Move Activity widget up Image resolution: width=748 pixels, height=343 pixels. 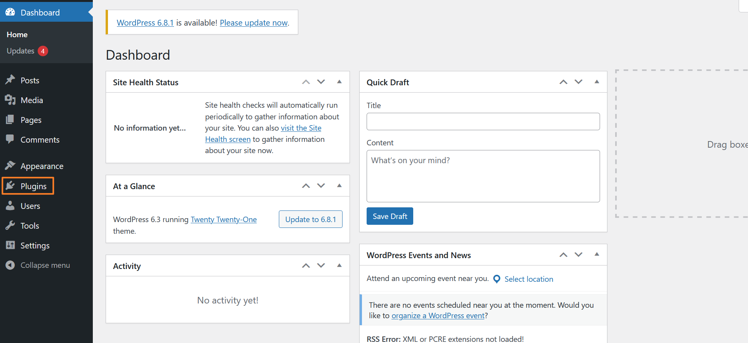pos(306,265)
